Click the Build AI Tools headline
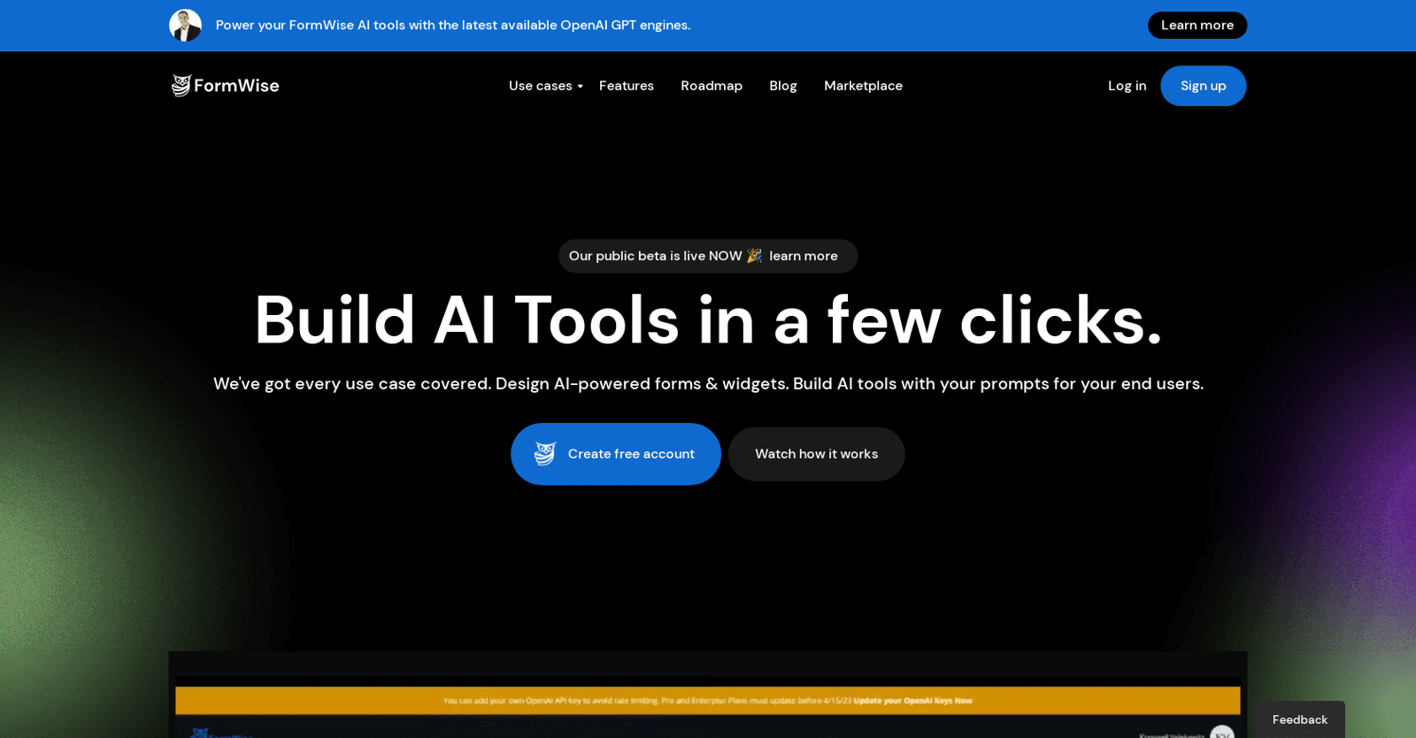1416x738 pixels. pos(707,320)
